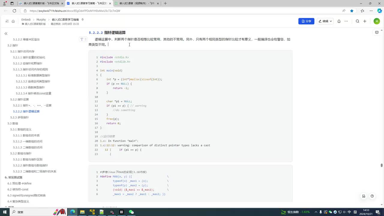Pin the document with the pushpin icon
384x216 pixels.
82,19
